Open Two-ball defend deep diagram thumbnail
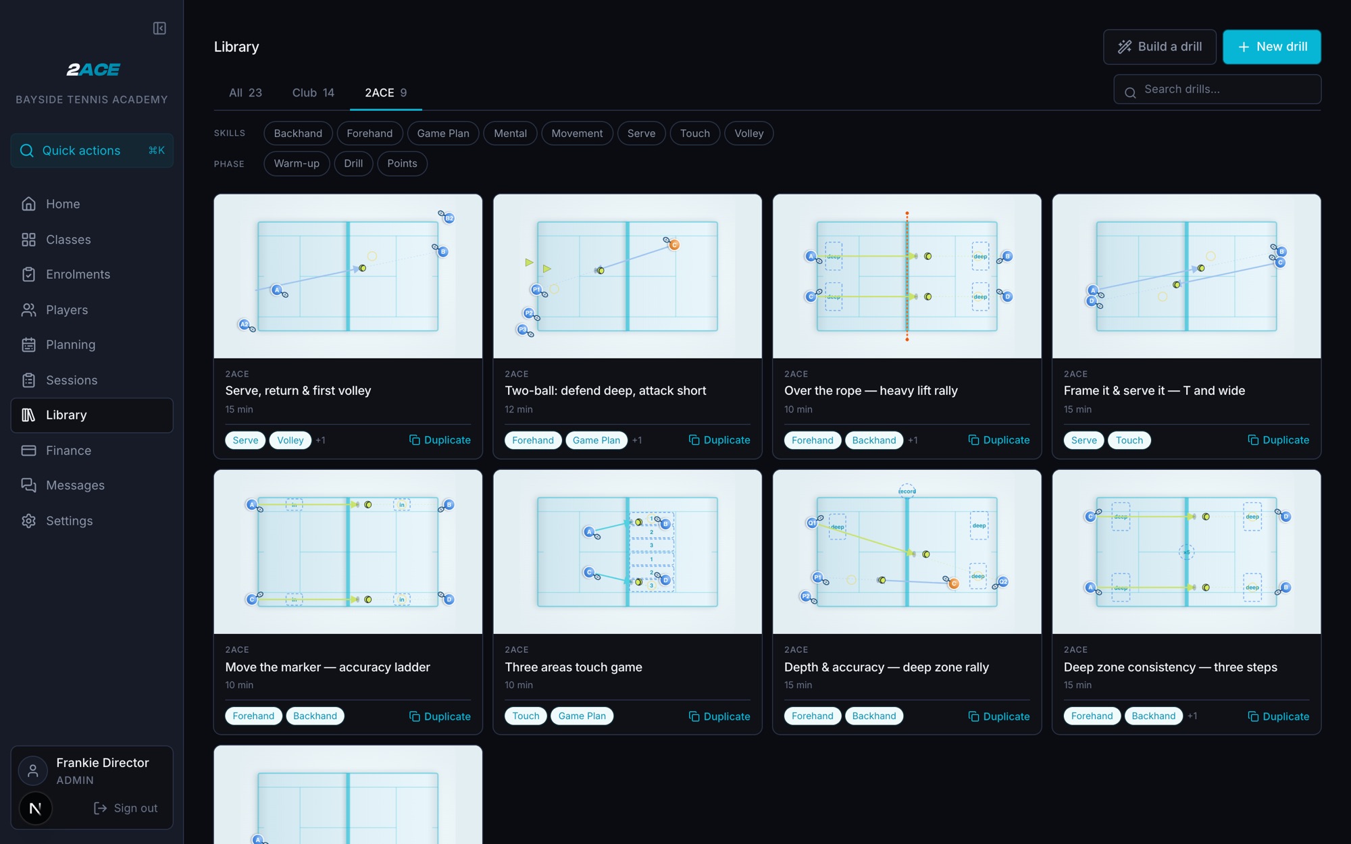Image resolution: width=1351 pixels, height=844 pixels. click(x=628, y=276)
